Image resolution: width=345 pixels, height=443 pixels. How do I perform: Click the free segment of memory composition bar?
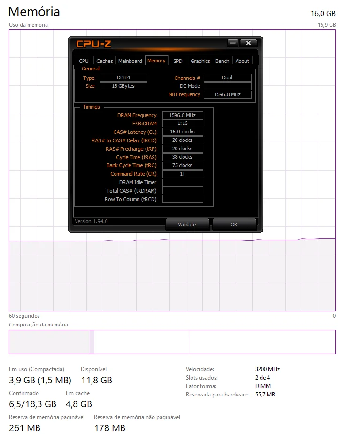[262, 342]
